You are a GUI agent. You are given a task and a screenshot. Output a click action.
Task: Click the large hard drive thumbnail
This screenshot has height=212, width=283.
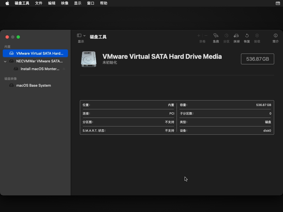[x=89, y=59]
